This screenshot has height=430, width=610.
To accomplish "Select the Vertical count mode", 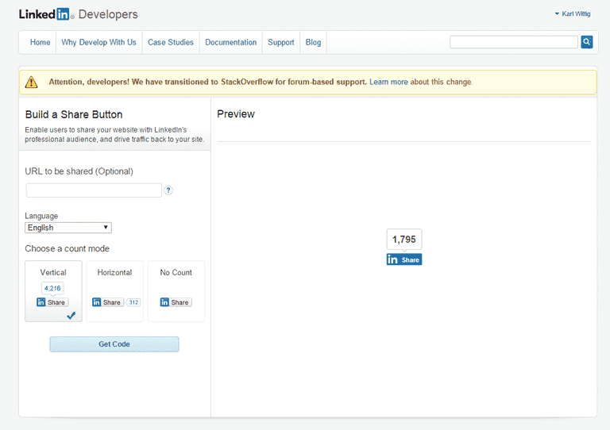I will click(53, 273).
